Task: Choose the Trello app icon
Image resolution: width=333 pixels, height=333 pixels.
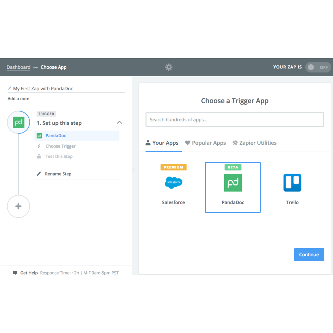Action: tap(292, 183)
